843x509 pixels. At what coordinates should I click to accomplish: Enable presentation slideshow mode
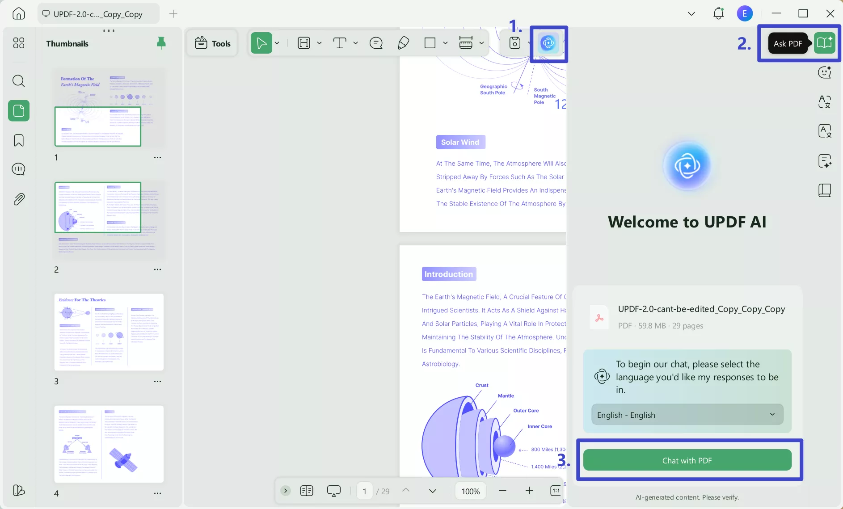coord(334,491)
